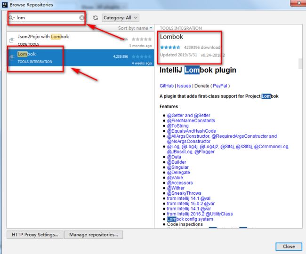Click the Features heading text
This screenshot has height=254, width=306.
click(169, 106)
